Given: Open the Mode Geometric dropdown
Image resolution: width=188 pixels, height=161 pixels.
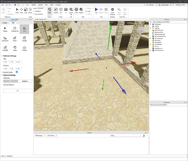Looking at the screenshot, I should 41,8.
